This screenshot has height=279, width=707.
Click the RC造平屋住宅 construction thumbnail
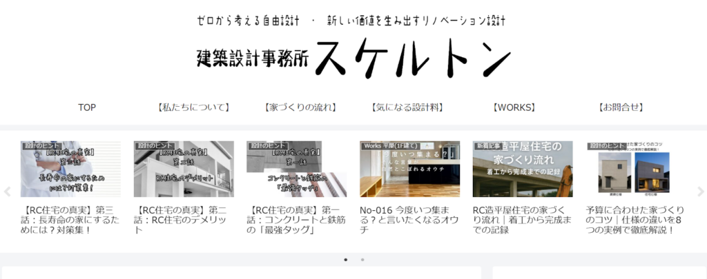pos(523,169)
